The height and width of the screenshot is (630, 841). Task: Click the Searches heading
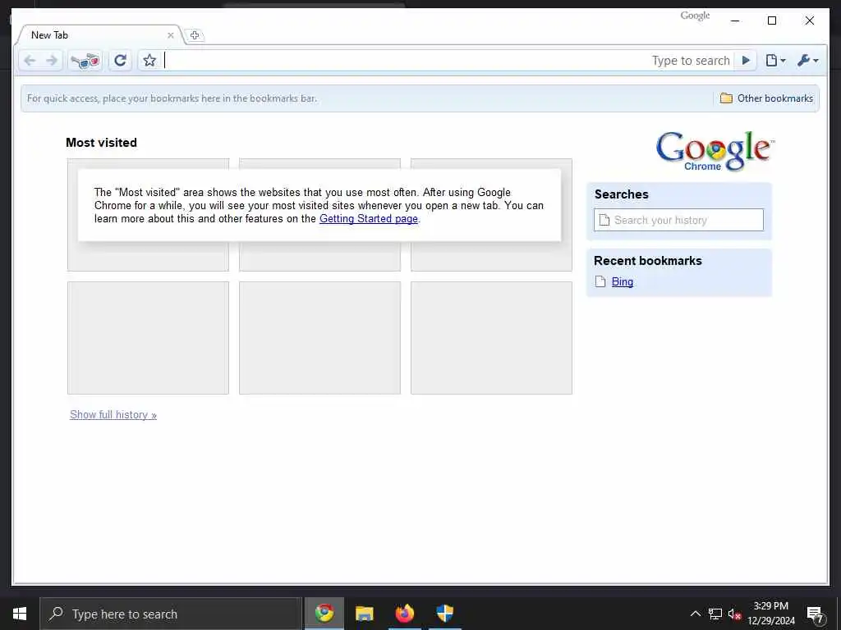(621, 194)
